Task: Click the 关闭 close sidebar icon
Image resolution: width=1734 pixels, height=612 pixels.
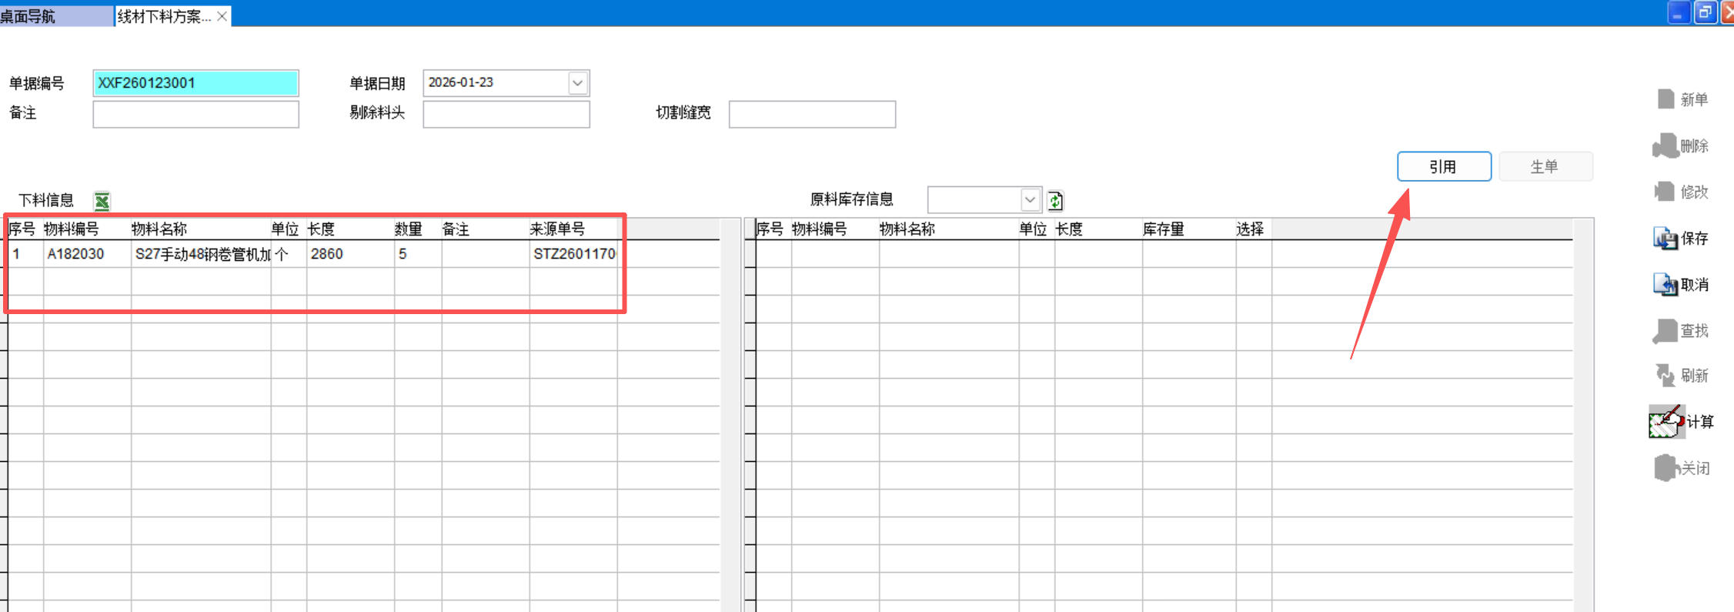Action: point(1666,468)
